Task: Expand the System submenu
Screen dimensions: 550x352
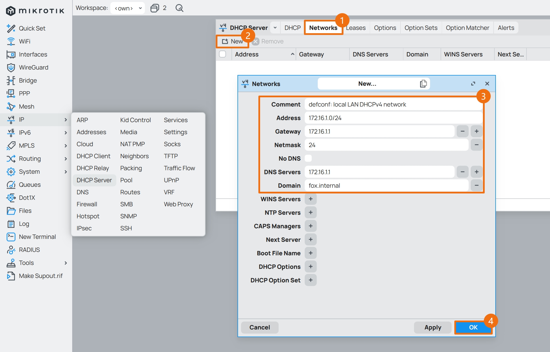Action: click(x=66, y=172)
